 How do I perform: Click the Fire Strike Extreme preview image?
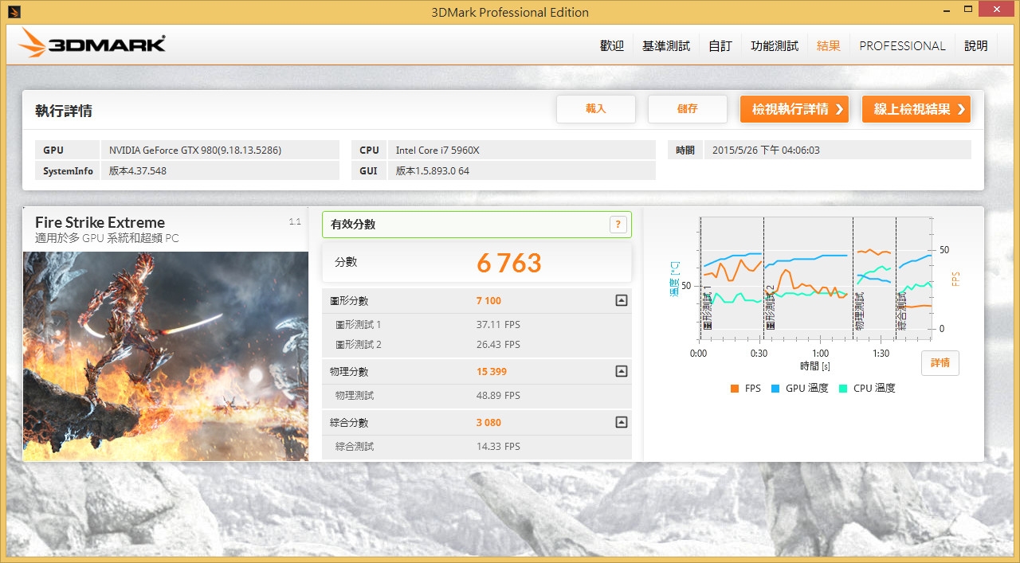pos(166,356)
